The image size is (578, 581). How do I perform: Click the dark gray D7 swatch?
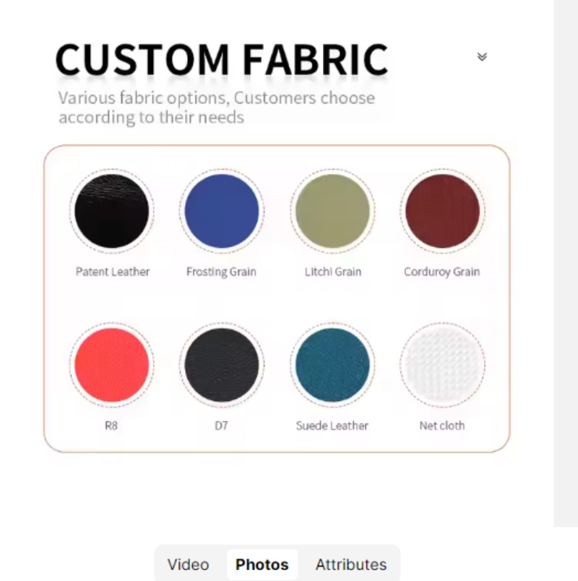coord(221,365)
